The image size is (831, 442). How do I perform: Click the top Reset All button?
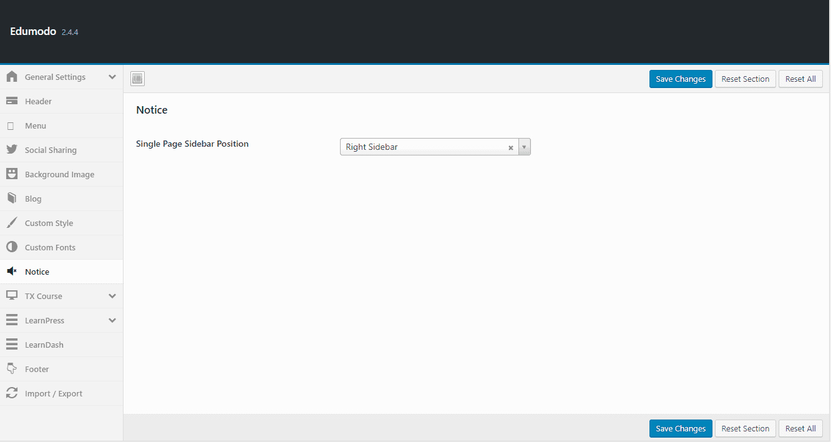pyautogui.click(x=800, y=79)
